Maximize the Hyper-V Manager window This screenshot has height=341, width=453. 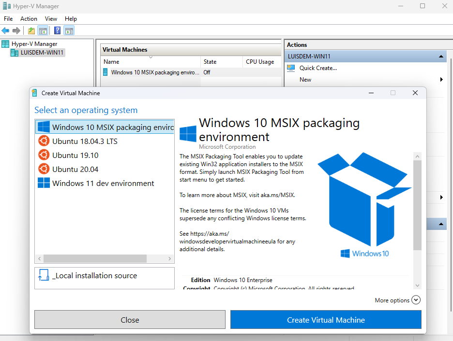[423, 6]
